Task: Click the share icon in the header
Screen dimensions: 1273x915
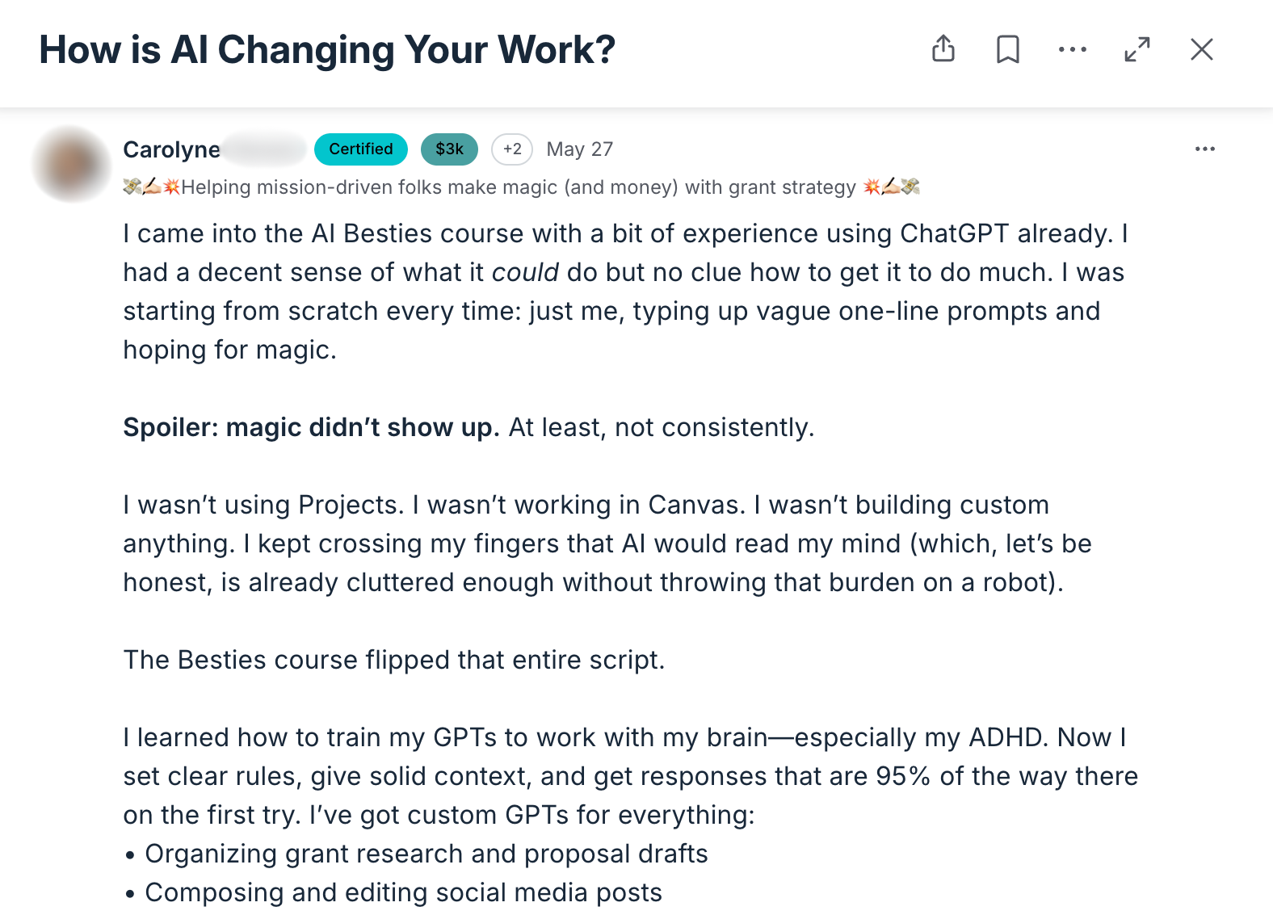Action: (943, 49)
